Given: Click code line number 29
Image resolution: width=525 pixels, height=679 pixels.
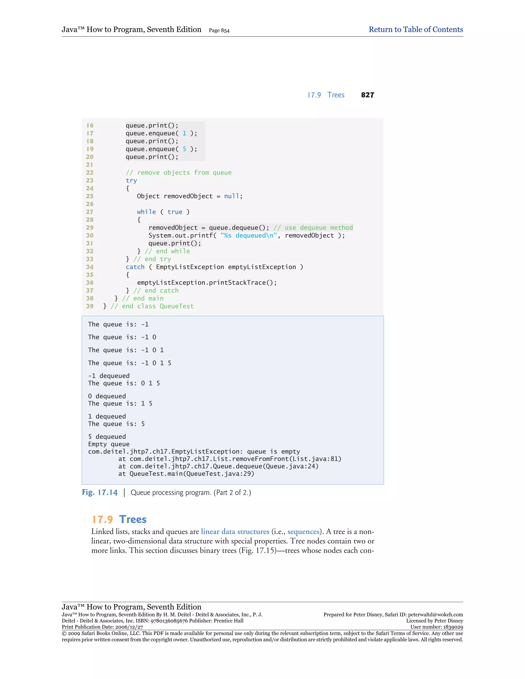Looking at the screenshot, I should click(x=89, y=228).
